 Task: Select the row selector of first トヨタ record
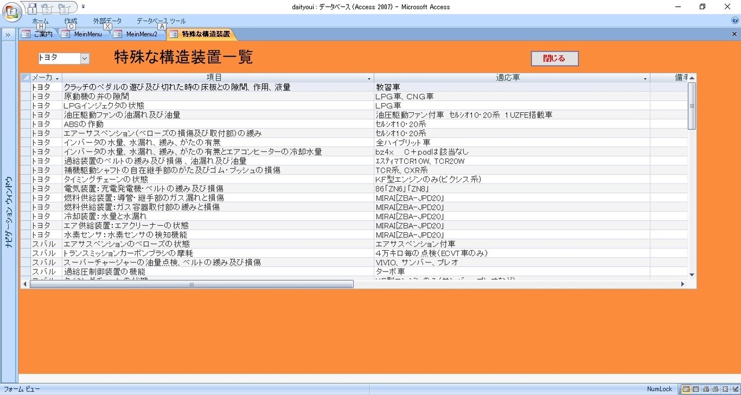pyautogui.click(x=25, y=87)
